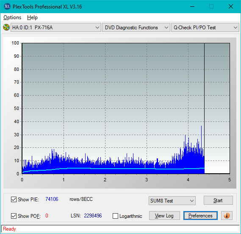The image size is (241, 234).
Task: Open the Help menu
Action: click(32, 17)
